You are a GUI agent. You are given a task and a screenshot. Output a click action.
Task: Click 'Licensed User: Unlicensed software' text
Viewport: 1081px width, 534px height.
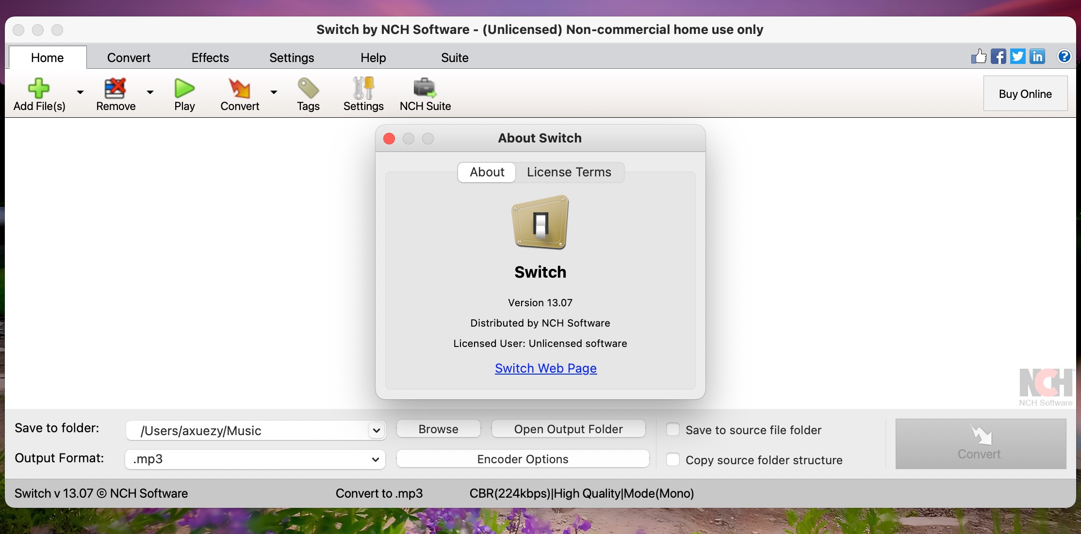click(540, 343)
